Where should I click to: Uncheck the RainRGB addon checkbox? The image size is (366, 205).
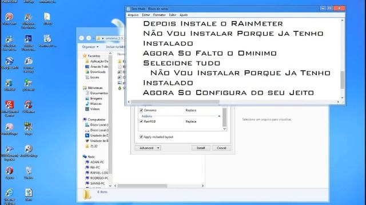pos(141,121)
